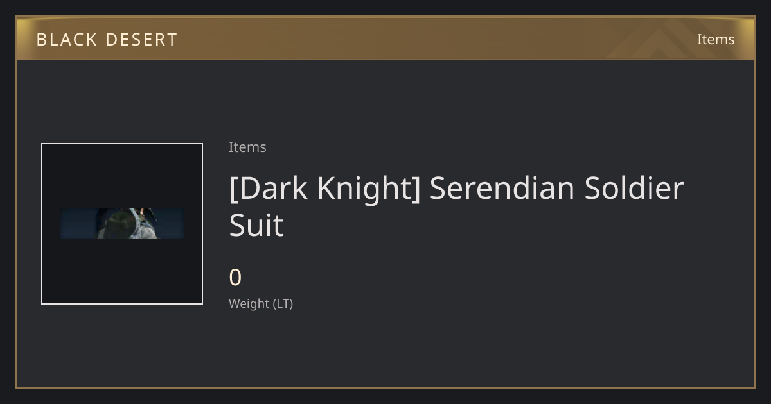Click the word "Serendian" in the item title
The height and width of the screenshot is (404, 771).
502,189
